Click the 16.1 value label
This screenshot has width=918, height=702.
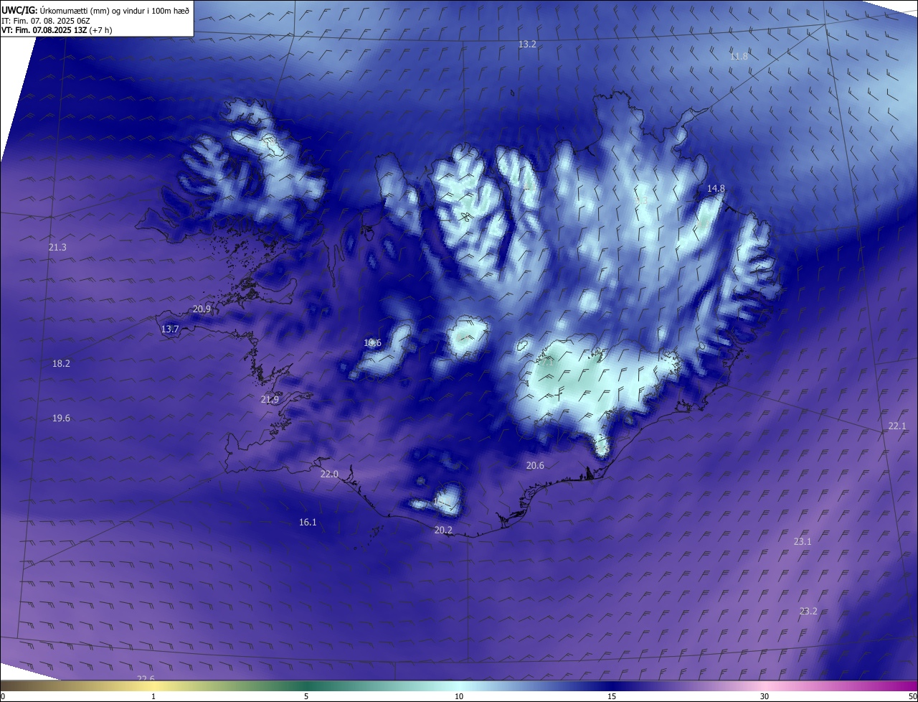[308, 522]
